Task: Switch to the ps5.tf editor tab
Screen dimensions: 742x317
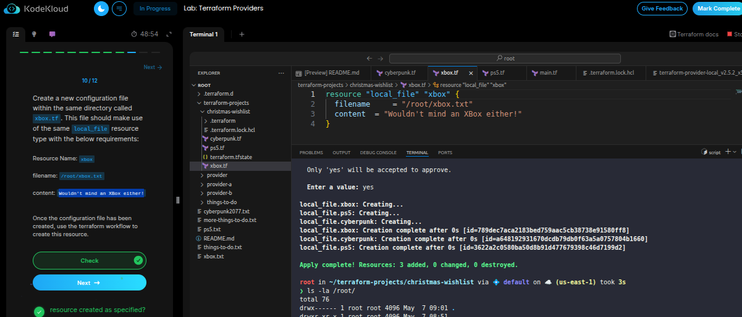Action: [497, 73]
